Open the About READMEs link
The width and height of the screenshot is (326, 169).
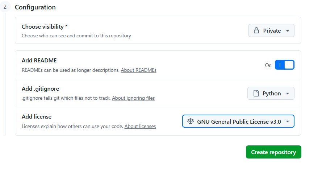138,70
